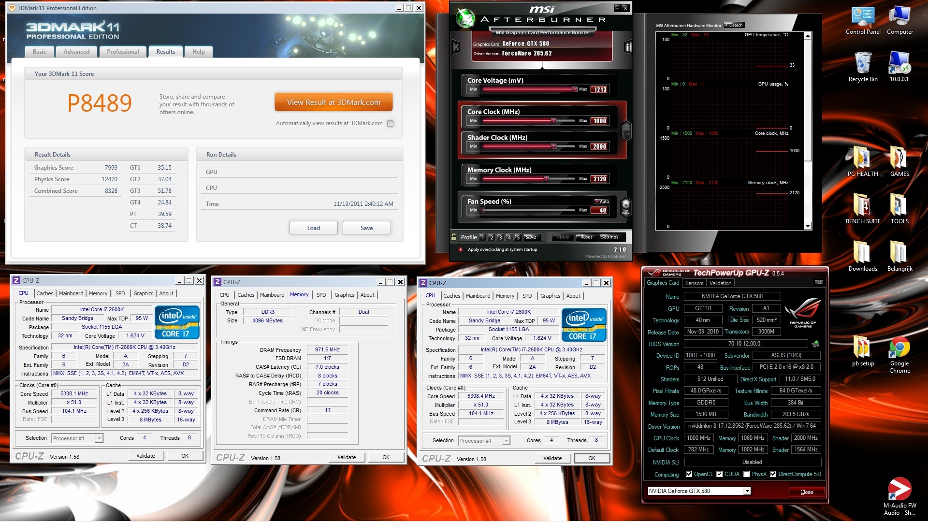
Task: Click the Memory Clock slider handle
Action: tap(547, 179)
